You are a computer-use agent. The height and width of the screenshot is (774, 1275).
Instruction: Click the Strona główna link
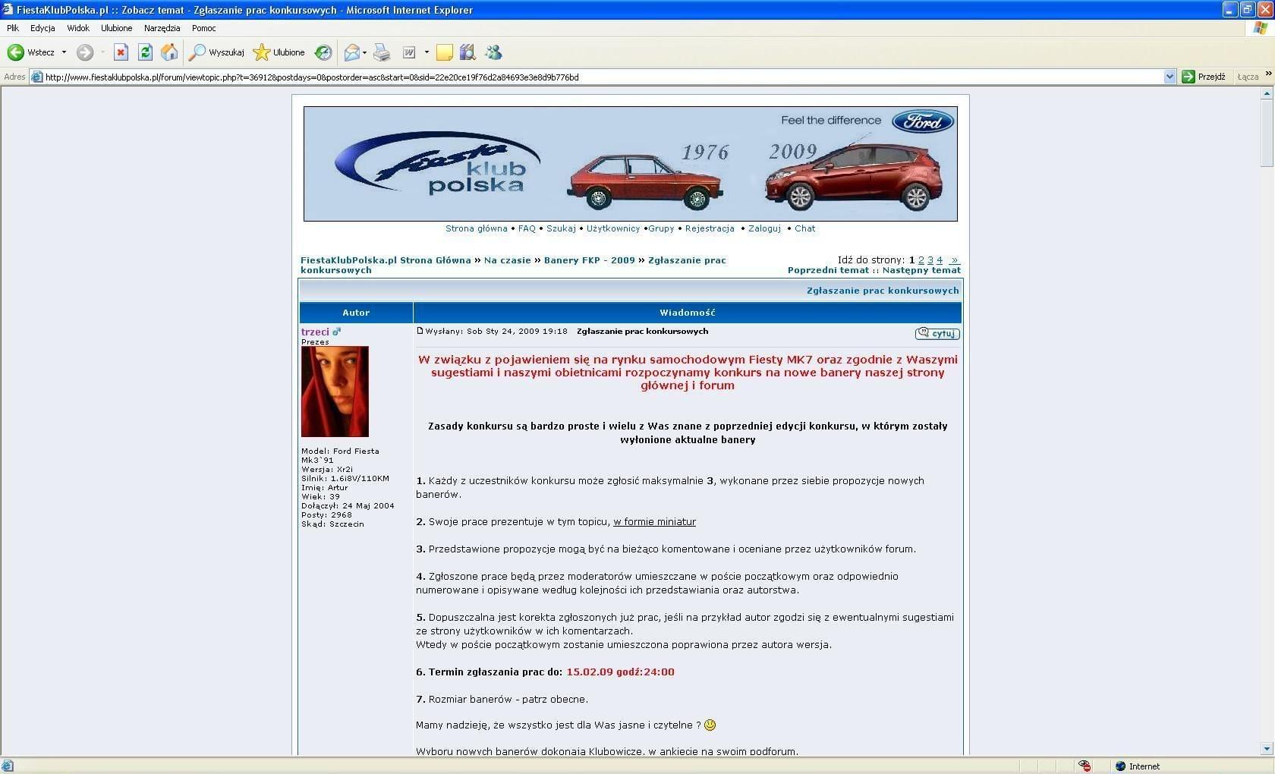click(477, 228)
